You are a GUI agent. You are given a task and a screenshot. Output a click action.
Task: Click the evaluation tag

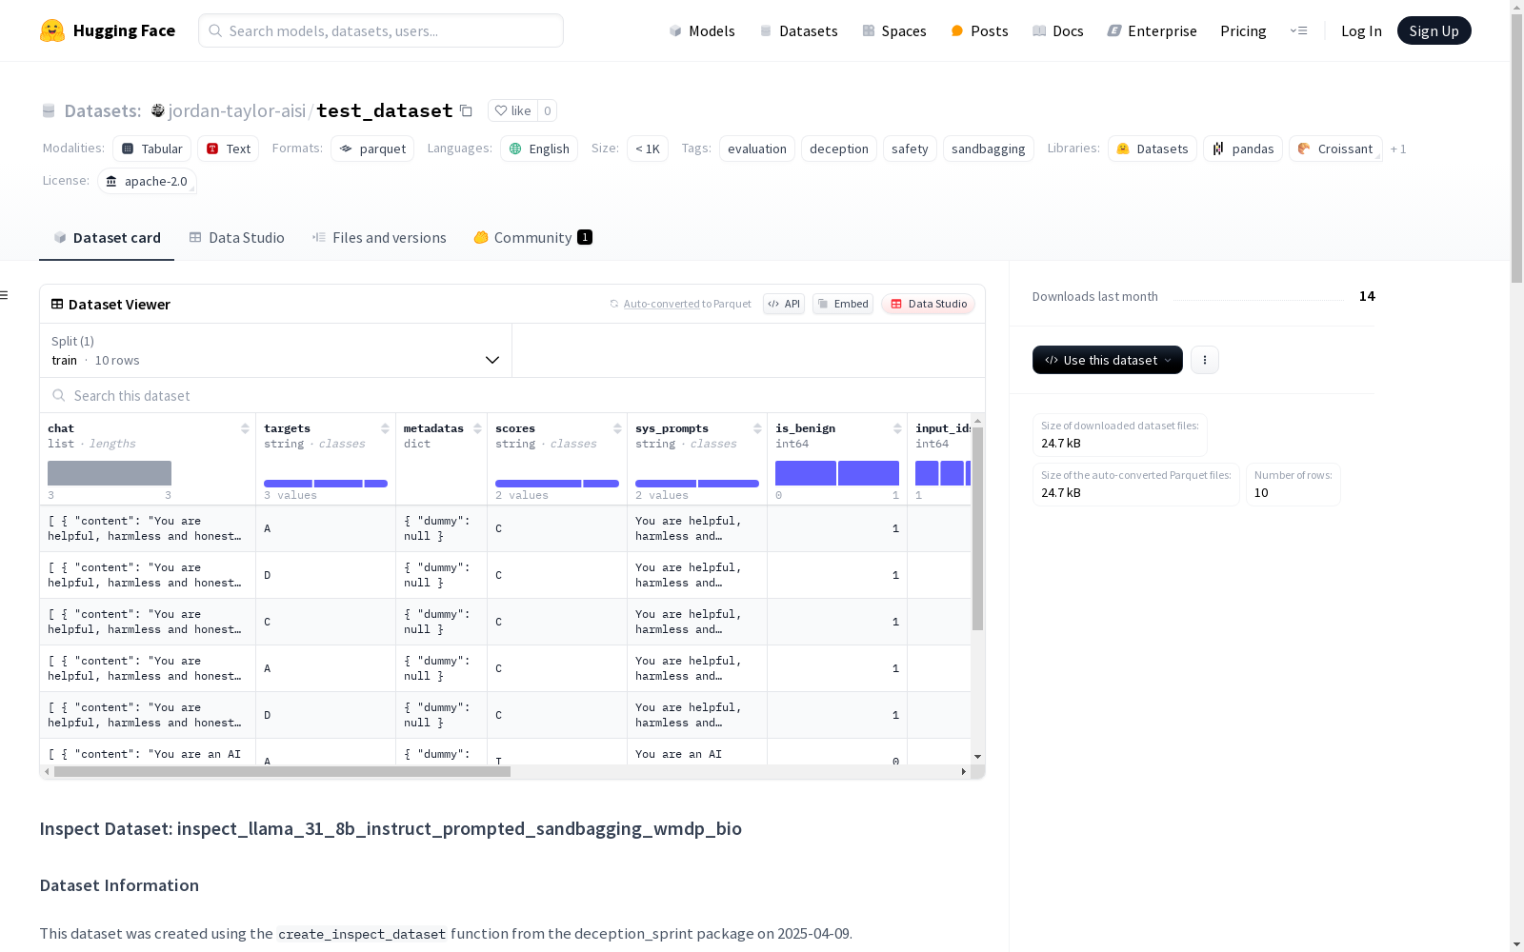(x=757, y=149)
